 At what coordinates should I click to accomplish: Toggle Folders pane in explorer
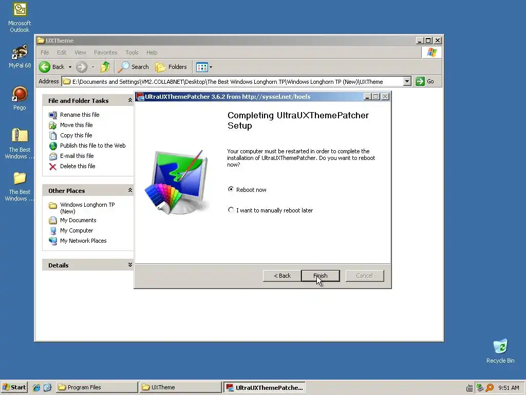tap(171, 67)
